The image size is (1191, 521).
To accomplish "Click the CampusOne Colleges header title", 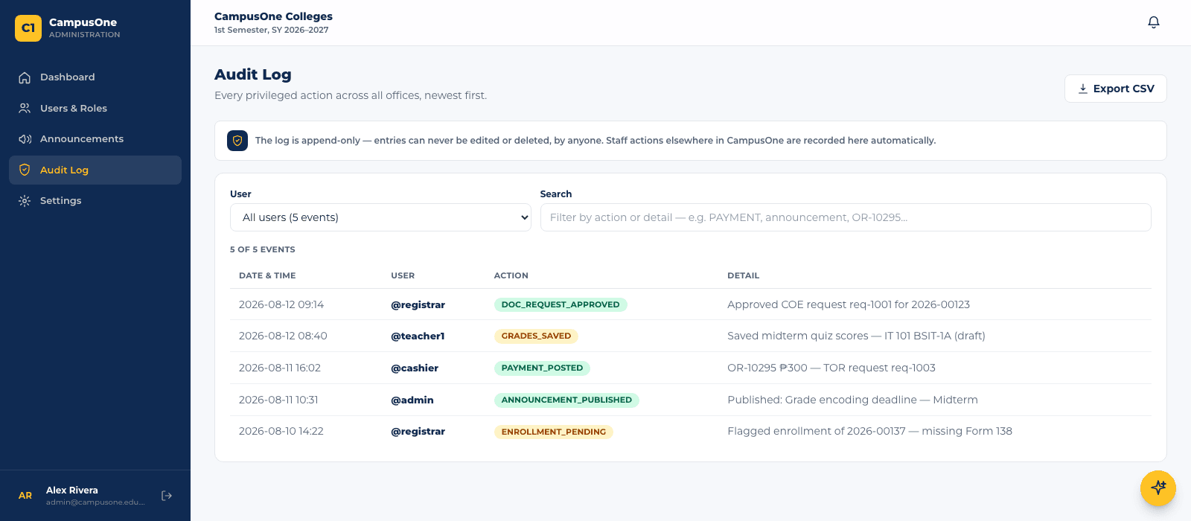I will coord(273,16).
